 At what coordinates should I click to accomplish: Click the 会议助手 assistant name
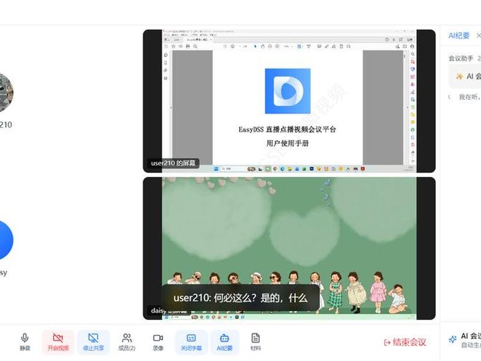461,58
